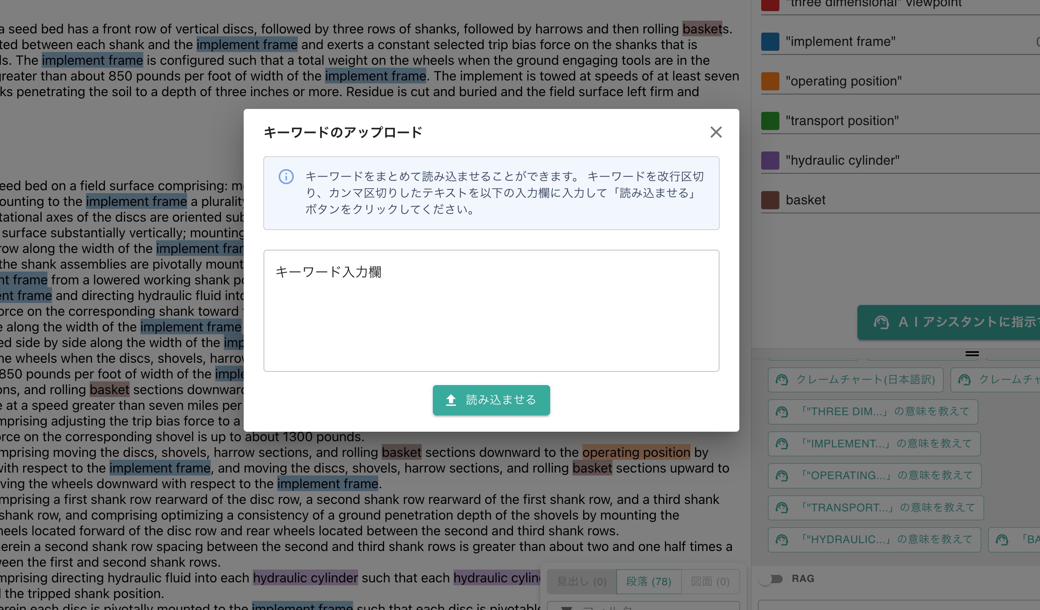Click the 「"THREE DIM...」の意味を教えて chip

873,412
